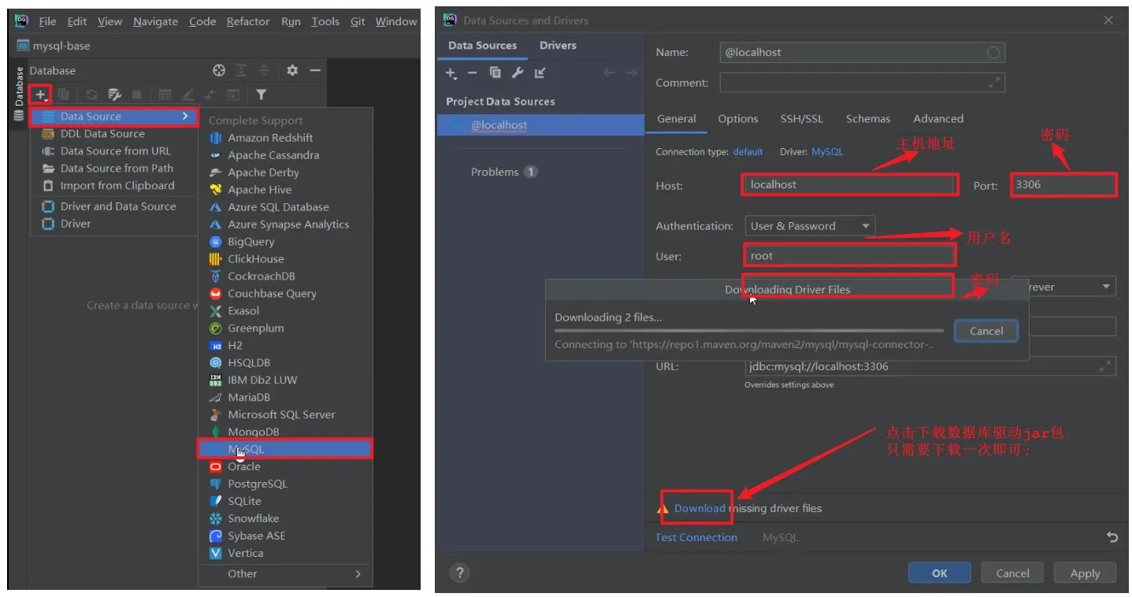The height and width of the screenshot is (597, 1132).
Task: Open the Database panel settings gear
Action: [x=292, y=71]
